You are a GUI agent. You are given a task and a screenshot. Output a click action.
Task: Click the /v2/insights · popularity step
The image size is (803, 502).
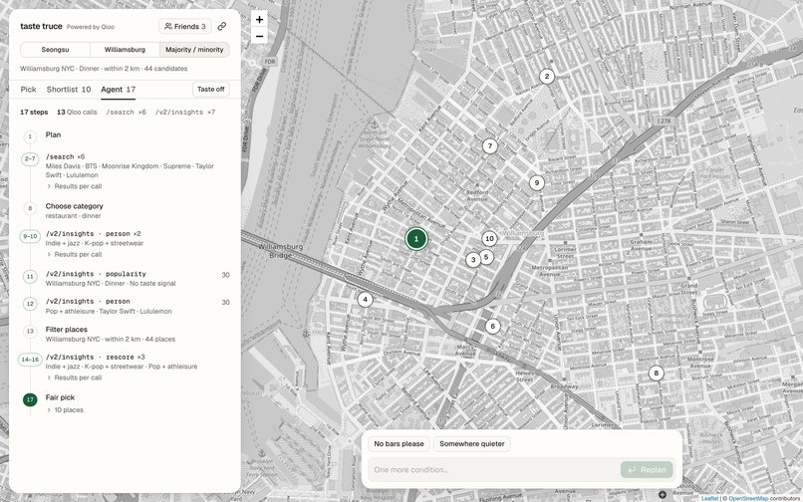[96, 274]
